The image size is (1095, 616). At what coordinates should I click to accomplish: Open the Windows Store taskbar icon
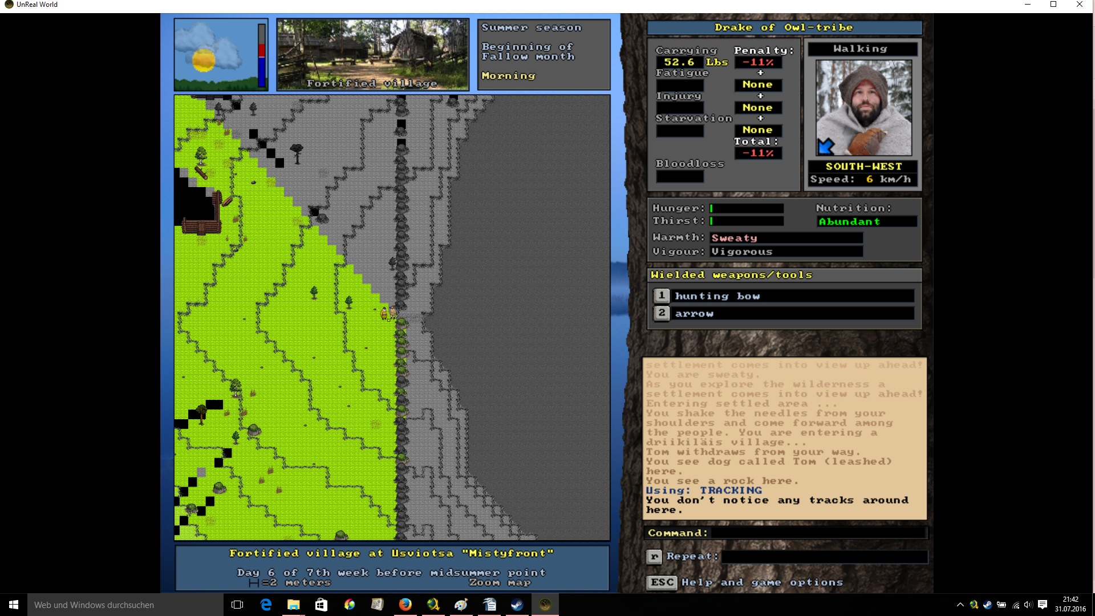point(321,605)
